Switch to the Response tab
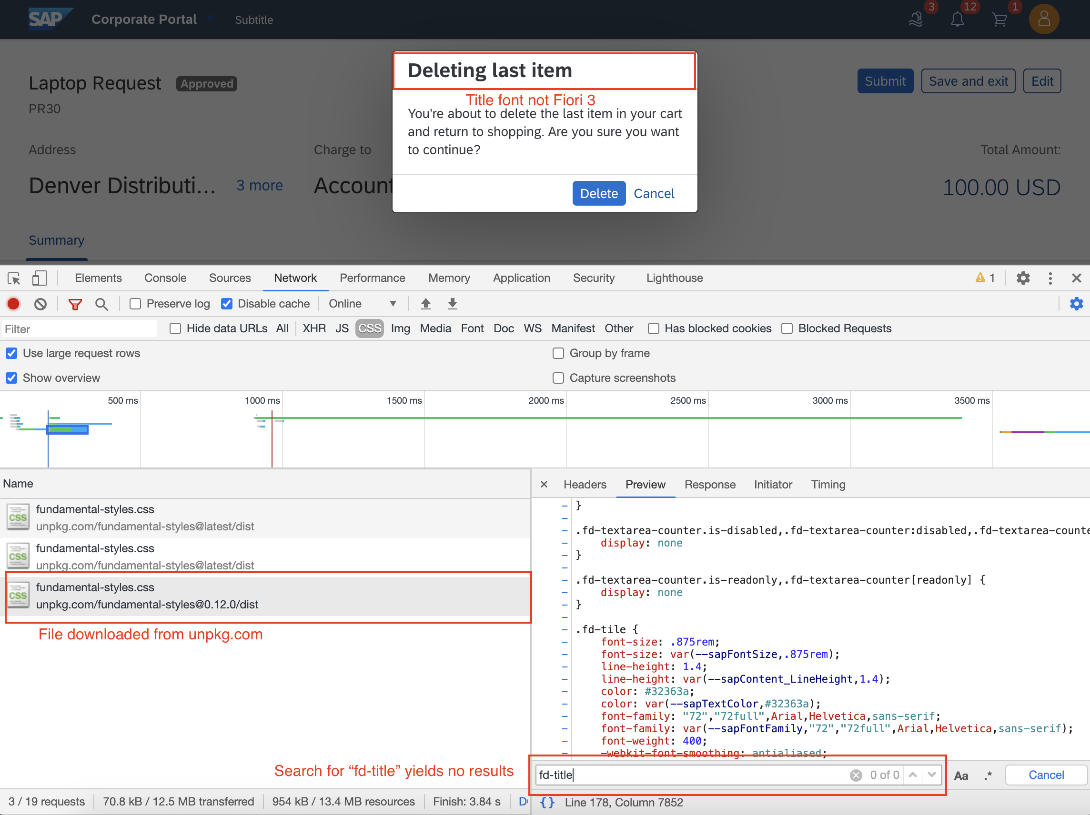This screenshot has width=1090, height=815. coord(710,485)
